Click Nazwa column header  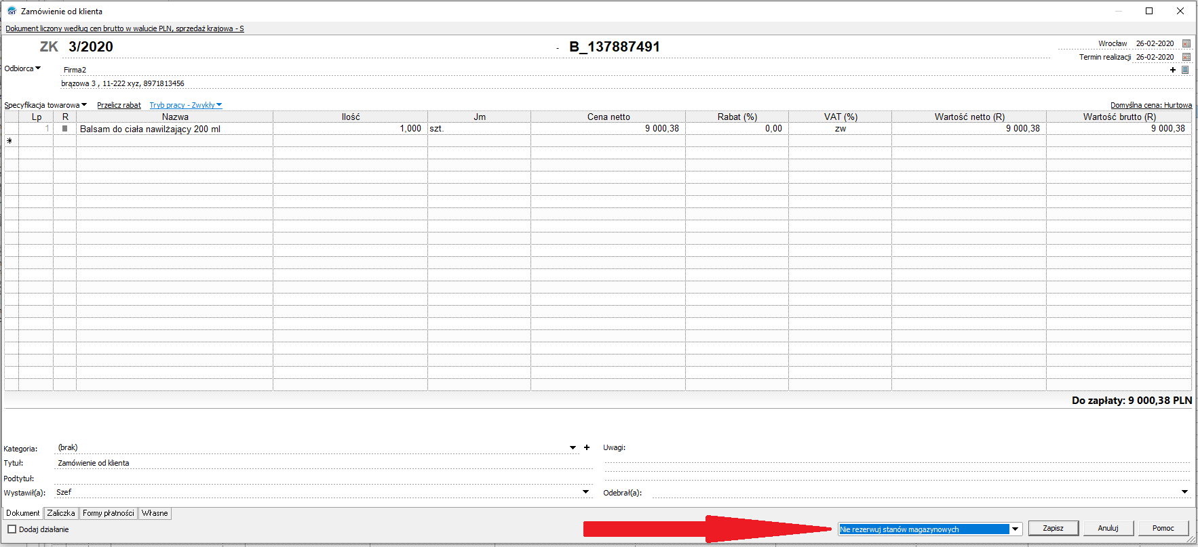click(x=175, y=117)
